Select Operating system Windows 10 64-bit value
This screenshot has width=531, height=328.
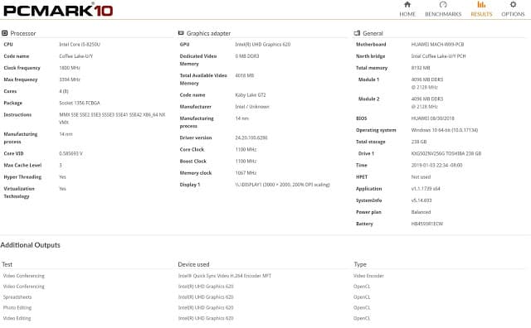445,130
